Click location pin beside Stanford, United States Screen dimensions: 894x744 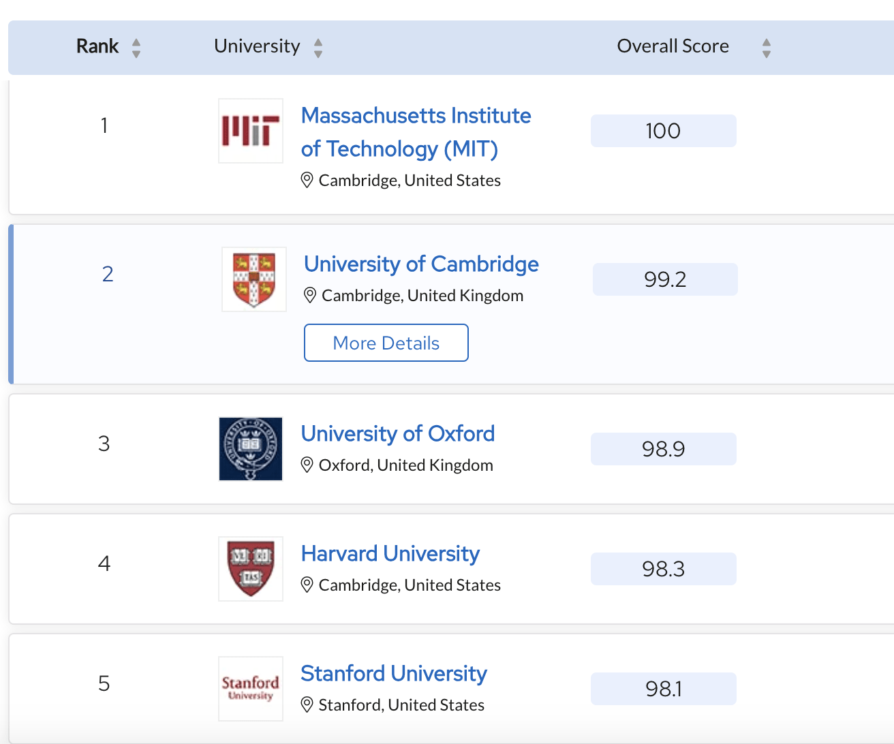click(307, 704)
